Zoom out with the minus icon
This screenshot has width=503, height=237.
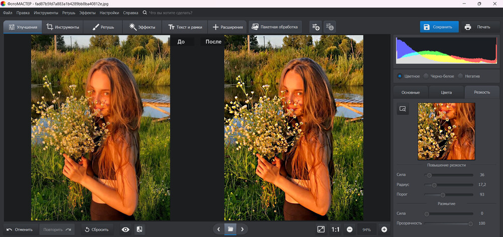(x=349, y=229)
